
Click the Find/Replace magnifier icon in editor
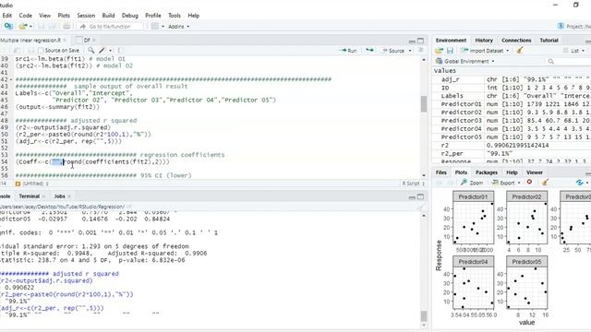(90, 50)
